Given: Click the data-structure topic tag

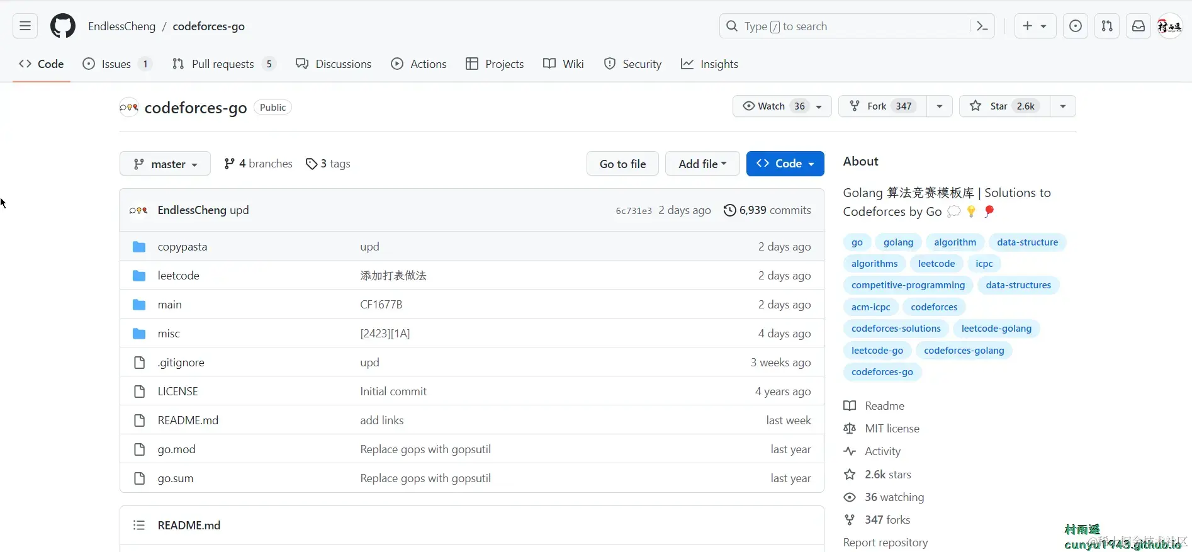Looking at the screenshot, I should click(1027, 242).
